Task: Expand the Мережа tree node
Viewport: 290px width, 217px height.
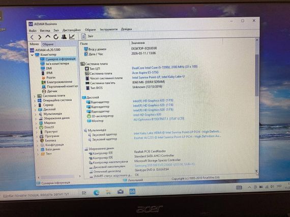Action: point(36,123)
